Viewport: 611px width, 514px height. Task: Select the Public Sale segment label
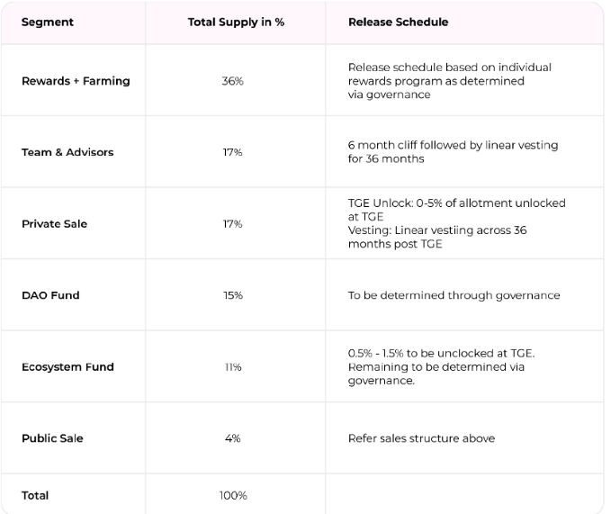[x=52, y=438]
